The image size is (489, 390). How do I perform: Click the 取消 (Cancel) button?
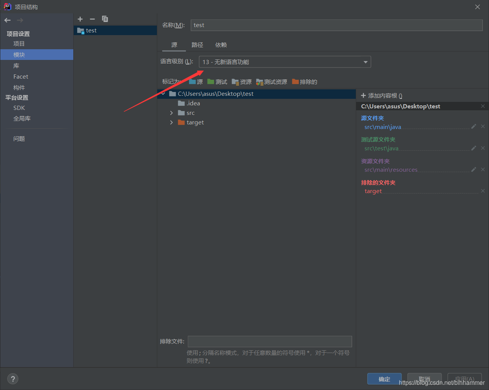click(x=424, y=379)
